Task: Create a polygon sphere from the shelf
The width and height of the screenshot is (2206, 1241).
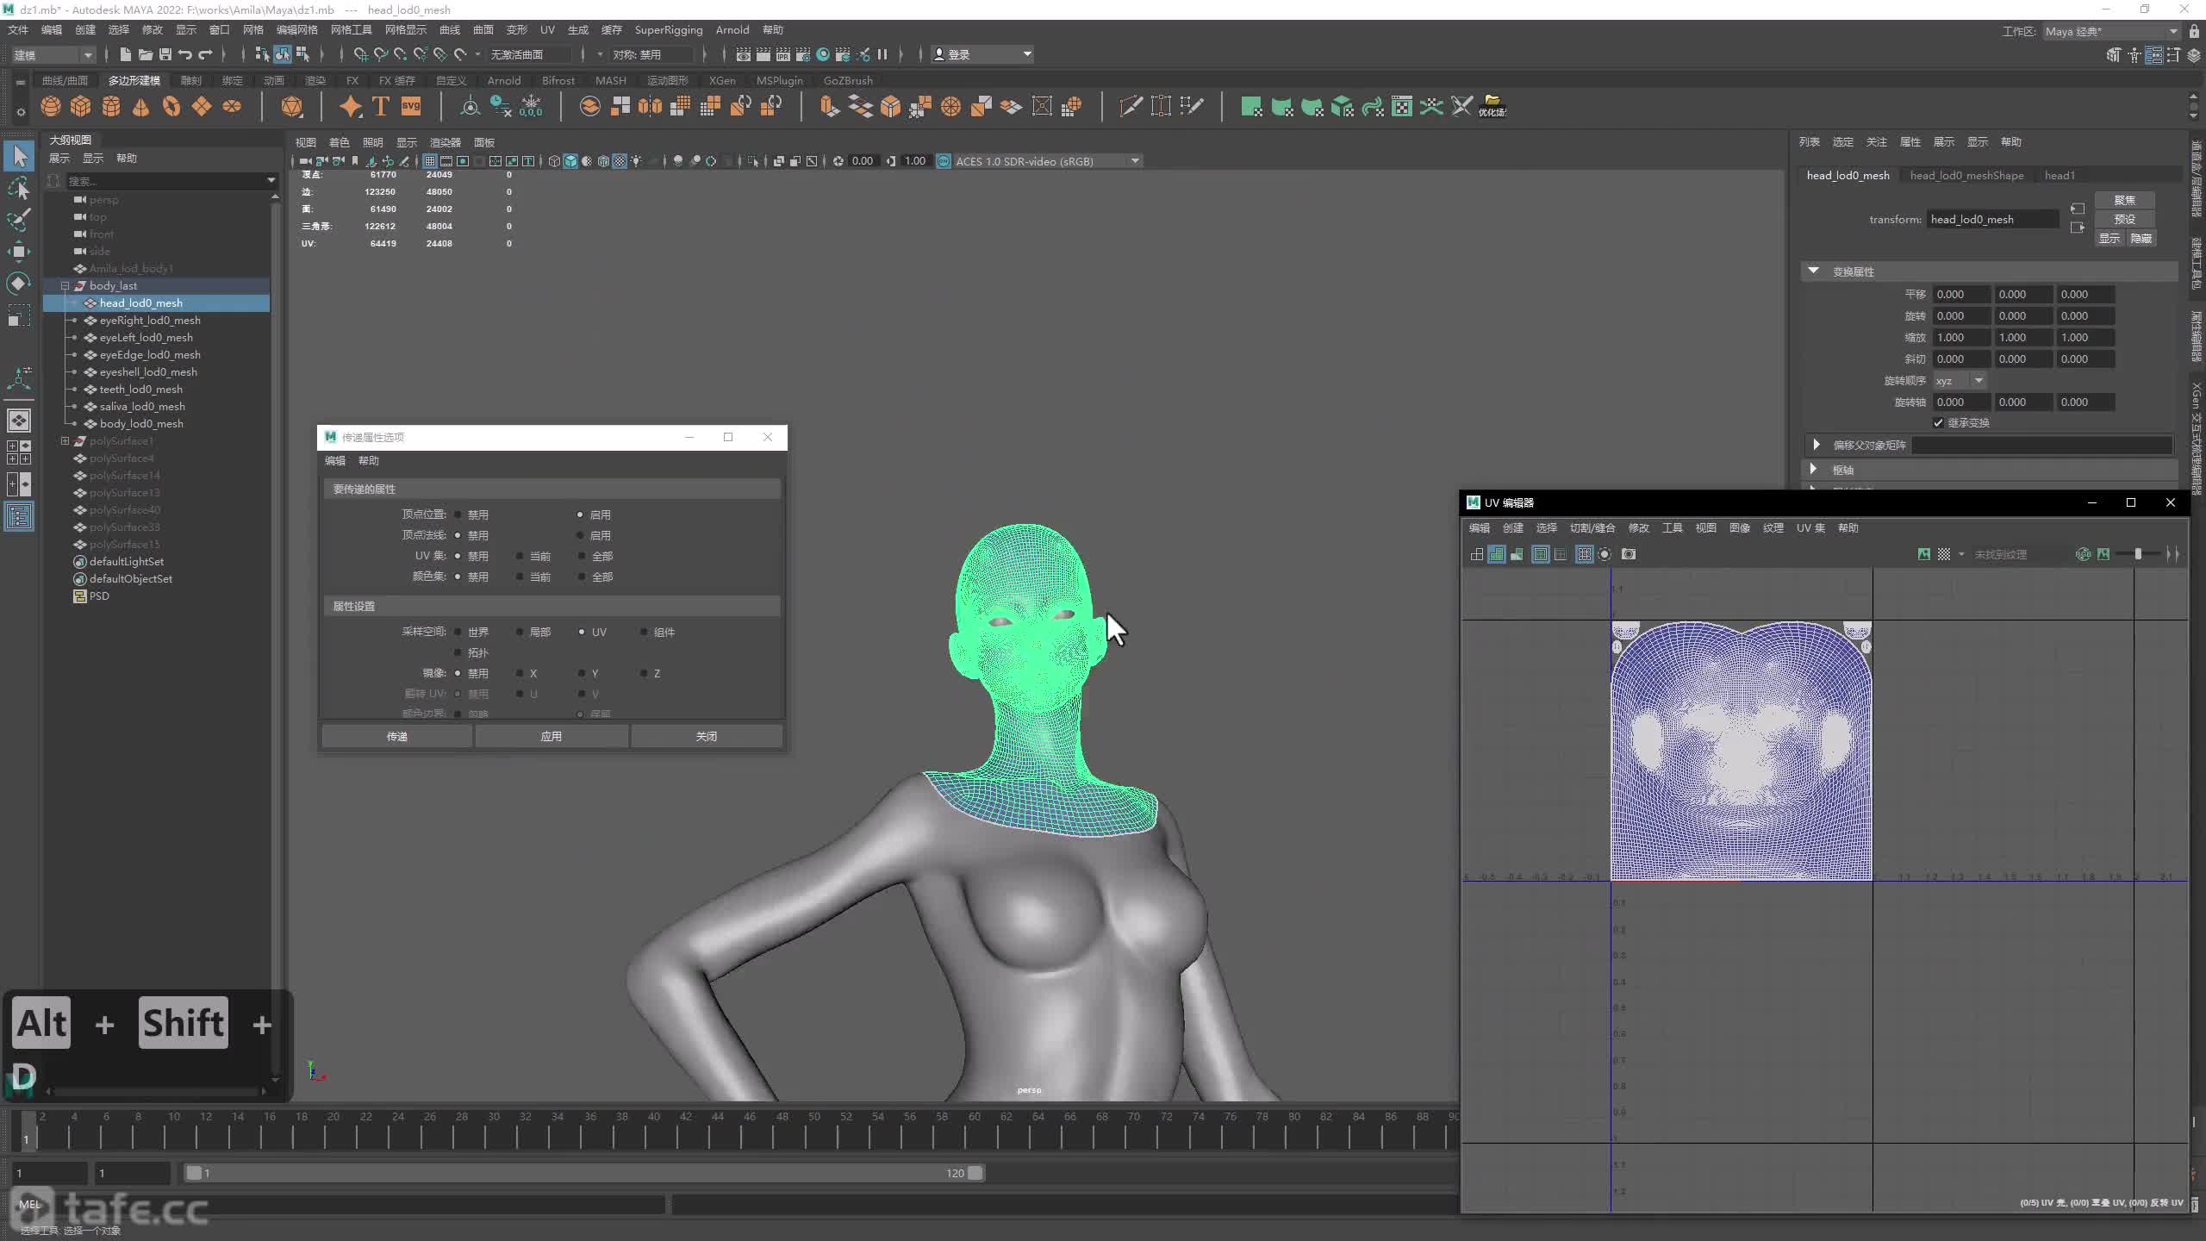Action: (x=51, y=106)
